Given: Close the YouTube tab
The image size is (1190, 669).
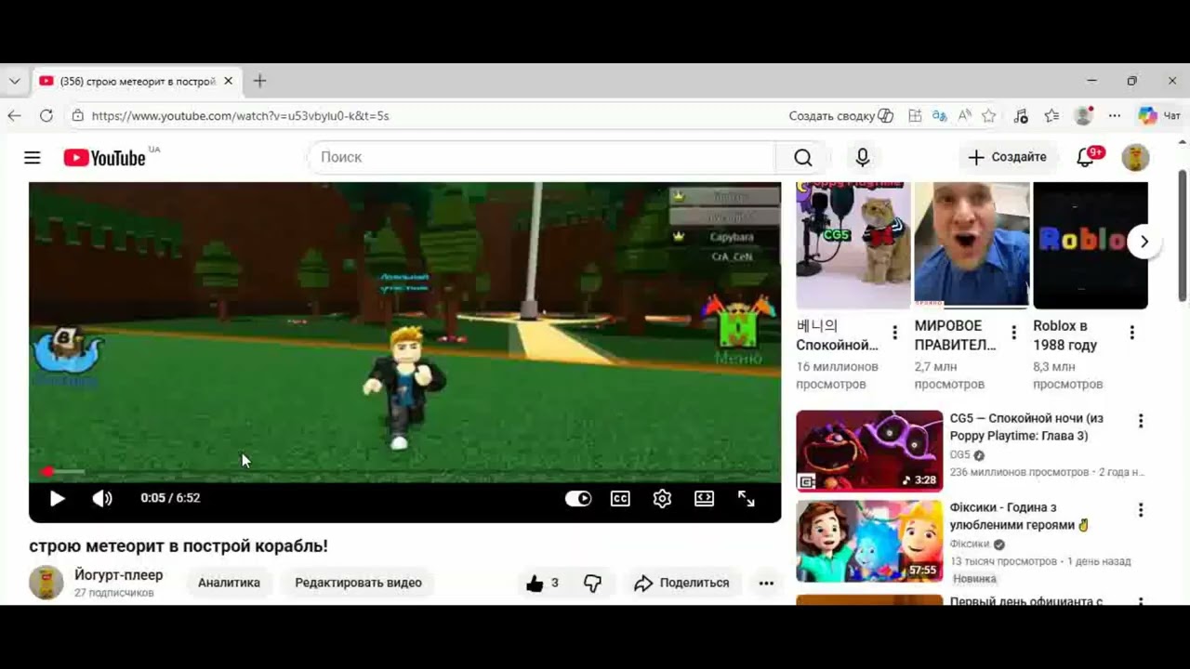Looking at the screenshot, I should click(229, 81).
